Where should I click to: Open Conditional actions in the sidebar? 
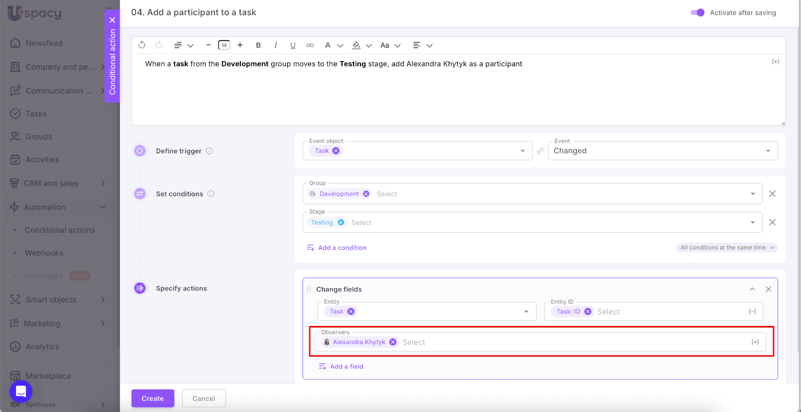[x=60, y=230]
